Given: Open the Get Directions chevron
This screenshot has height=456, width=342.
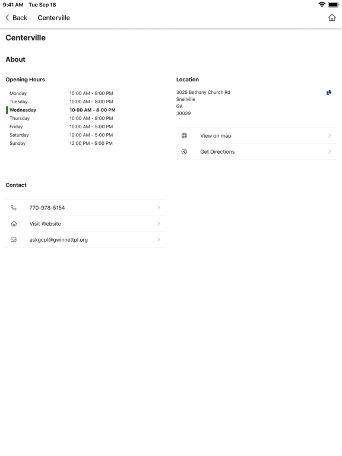Looking at the screenshot, I should pos(330,151).
